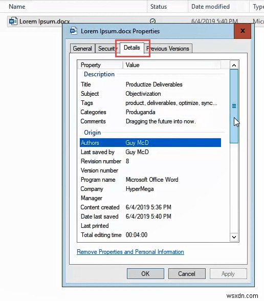Click the Categories property label
The width and height of the screenshot is (264, 301).
tap(93, 112)
